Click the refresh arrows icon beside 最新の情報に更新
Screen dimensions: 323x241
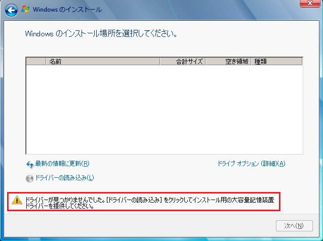30,165
